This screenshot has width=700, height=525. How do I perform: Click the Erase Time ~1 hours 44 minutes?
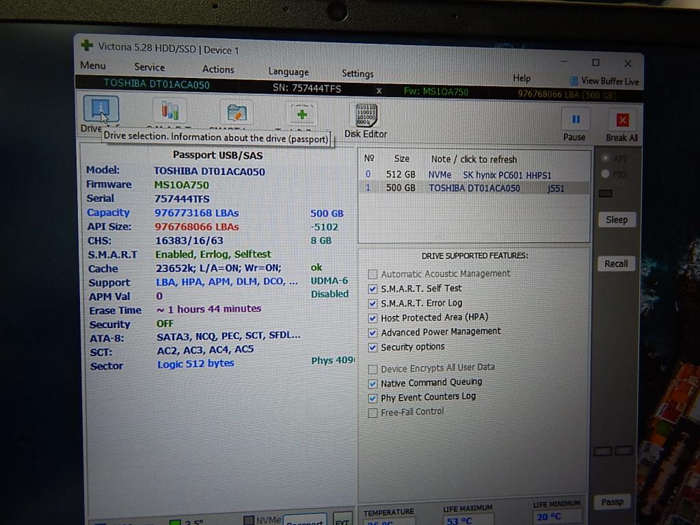pyautogui.click(x=208, y=309)
